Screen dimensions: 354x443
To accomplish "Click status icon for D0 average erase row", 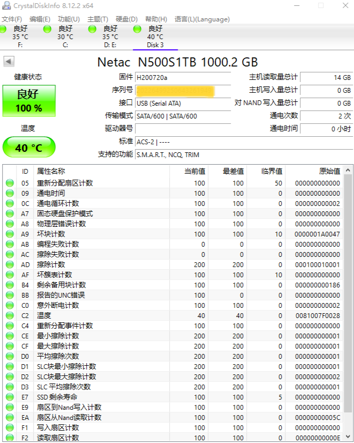I will (x=10, y=356).
